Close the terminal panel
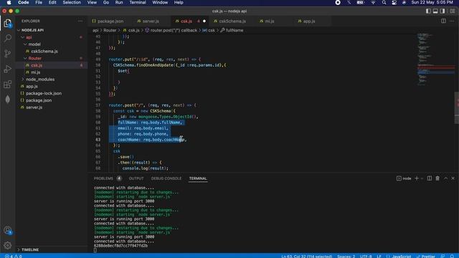The image size is (459, 258). point(453,178)
